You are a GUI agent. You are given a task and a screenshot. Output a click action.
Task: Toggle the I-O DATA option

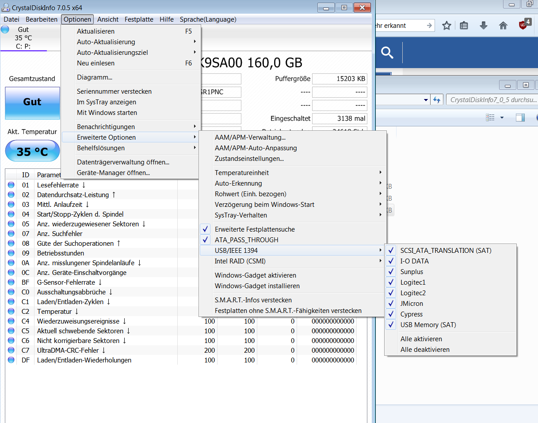pyautogui.click(x=450, y=261)
